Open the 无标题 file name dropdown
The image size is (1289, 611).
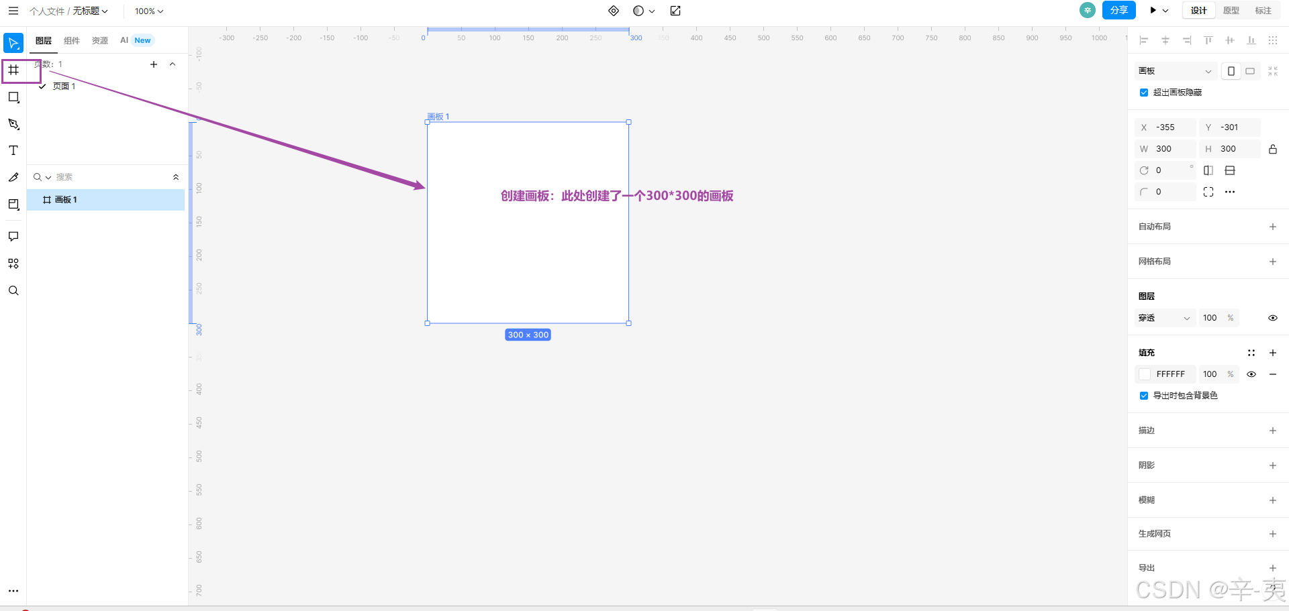(x=91, y=11)
